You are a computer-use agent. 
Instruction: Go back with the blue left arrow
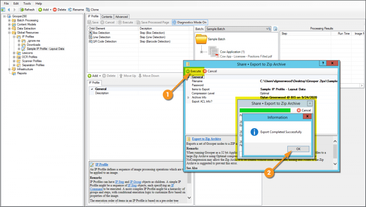[9, 10]
